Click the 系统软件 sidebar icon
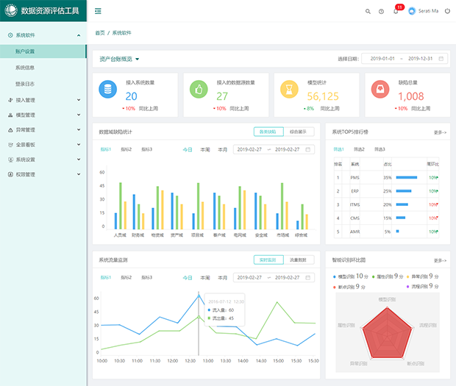456x386 pixels. pos(10,35)
